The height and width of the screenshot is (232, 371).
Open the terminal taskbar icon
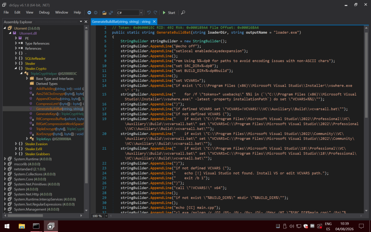(36, 226)
